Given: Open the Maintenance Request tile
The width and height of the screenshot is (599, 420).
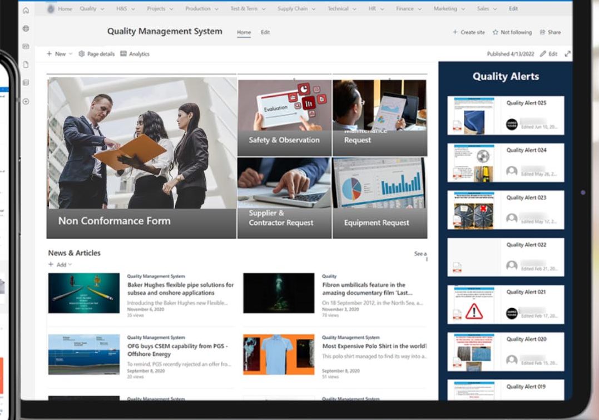Looking at the screenshot, I should pyautogui.click(x=380, y=118).
